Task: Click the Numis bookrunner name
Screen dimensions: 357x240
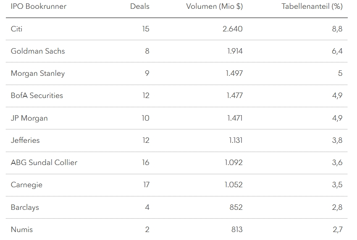Action: point(22,230)
